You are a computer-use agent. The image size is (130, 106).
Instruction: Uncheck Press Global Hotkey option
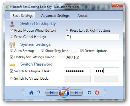coord(11,37)
